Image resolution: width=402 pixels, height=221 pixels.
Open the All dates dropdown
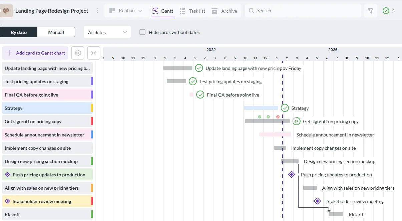pyautogui.click(x=107, y=32)
